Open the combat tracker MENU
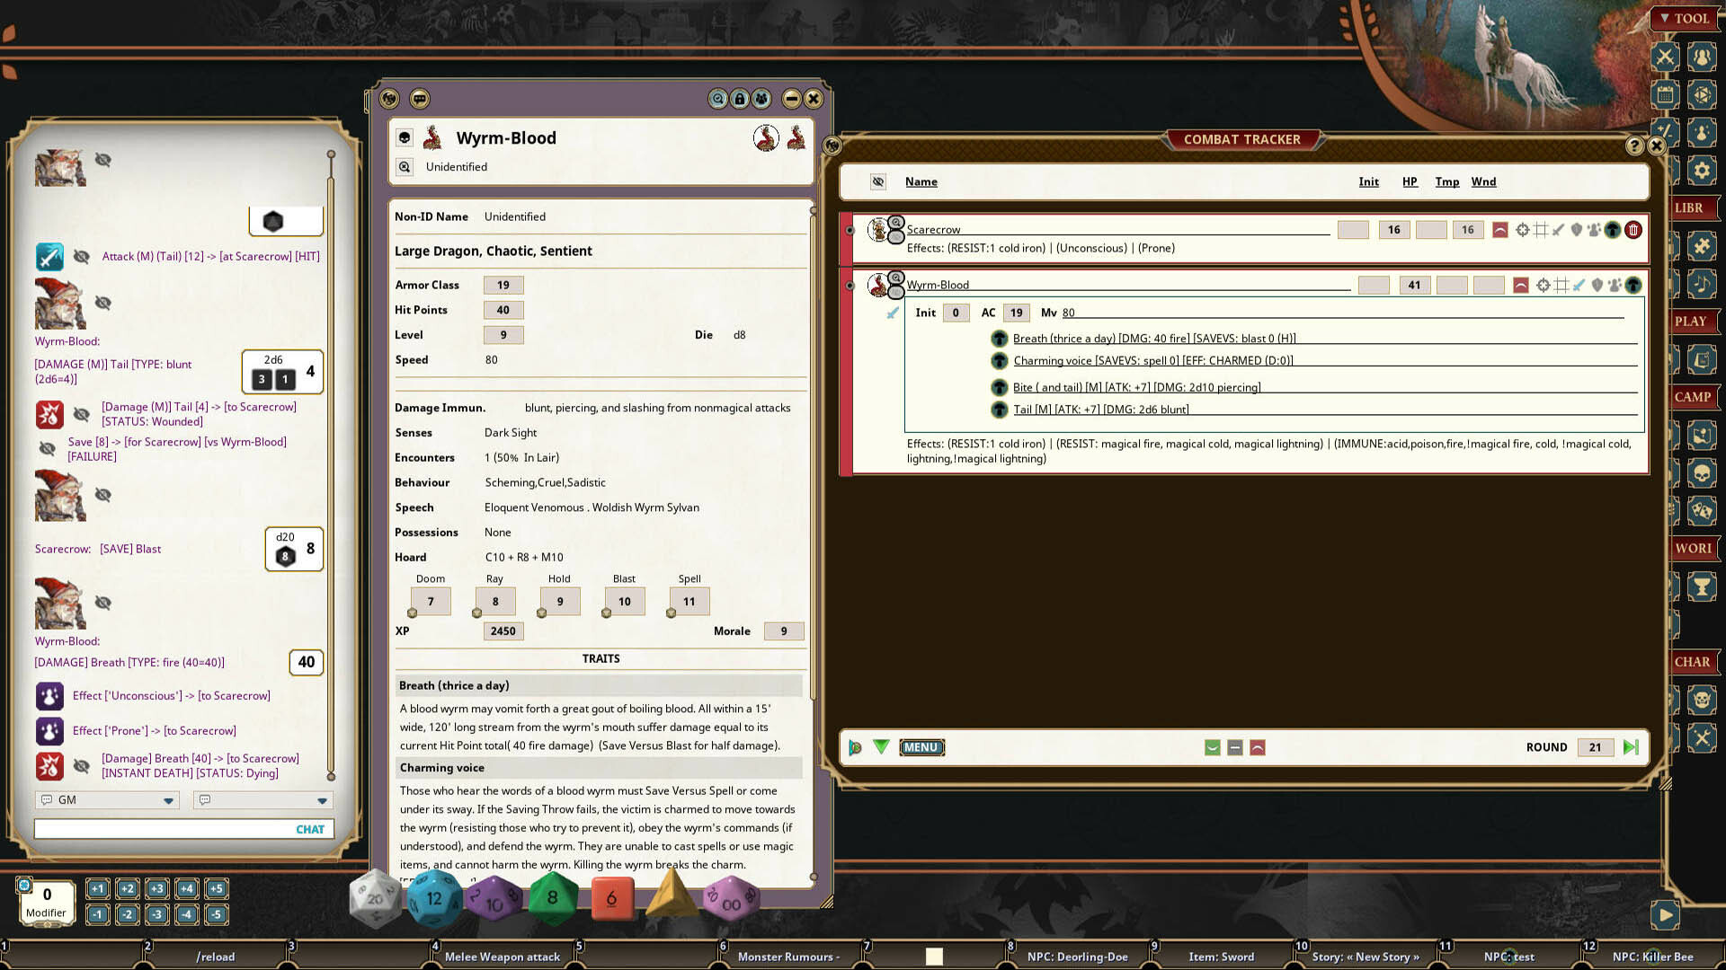The image size is (1726, 970). (x=921, y=747)
